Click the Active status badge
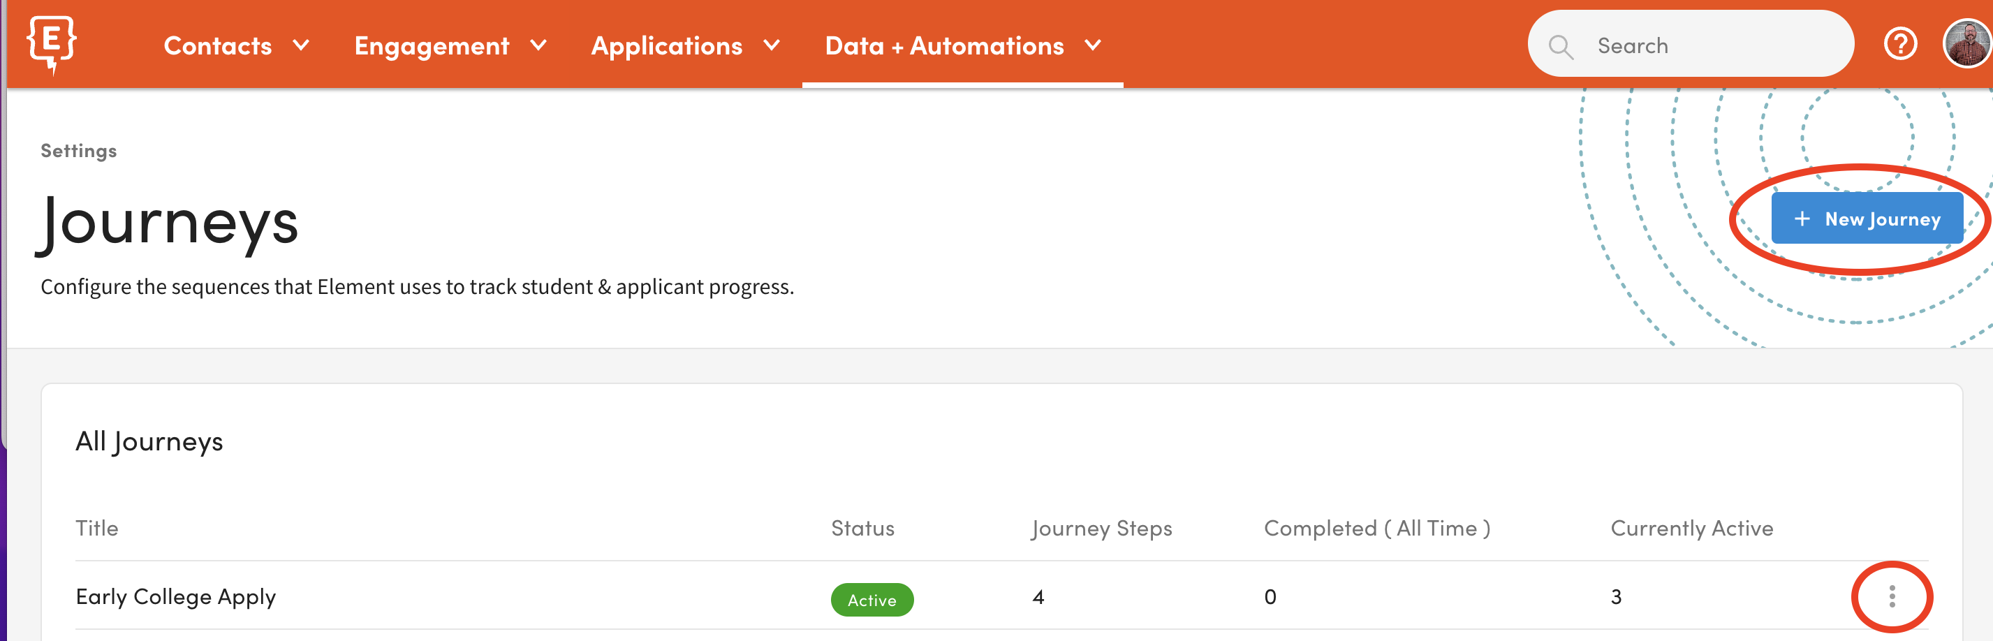This screenshot has width=1993, height=641. (872, 600)
